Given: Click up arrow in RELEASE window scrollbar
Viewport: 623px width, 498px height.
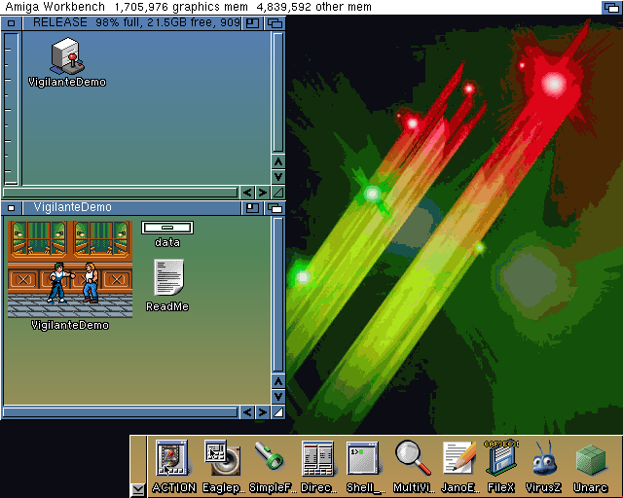Looking at the screenshot, I should click(x=278, y=161).
